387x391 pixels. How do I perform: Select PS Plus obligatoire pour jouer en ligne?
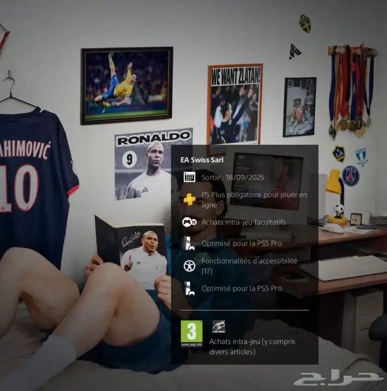coord(254,200)
